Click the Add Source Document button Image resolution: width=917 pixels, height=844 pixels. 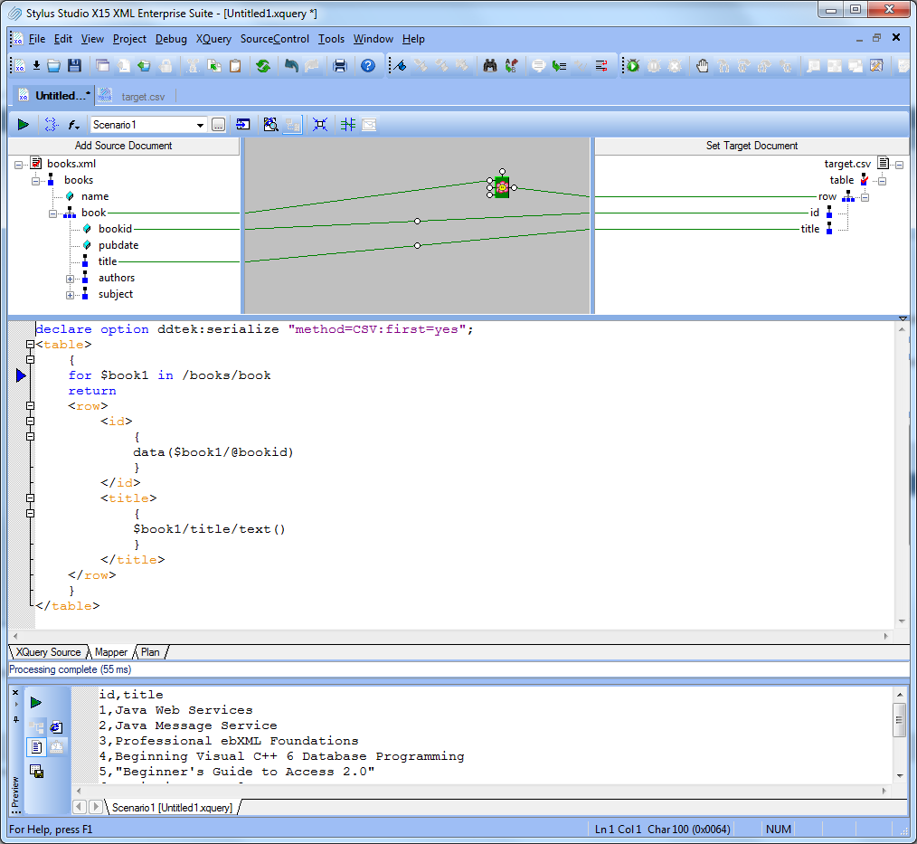tap(123, 146)
